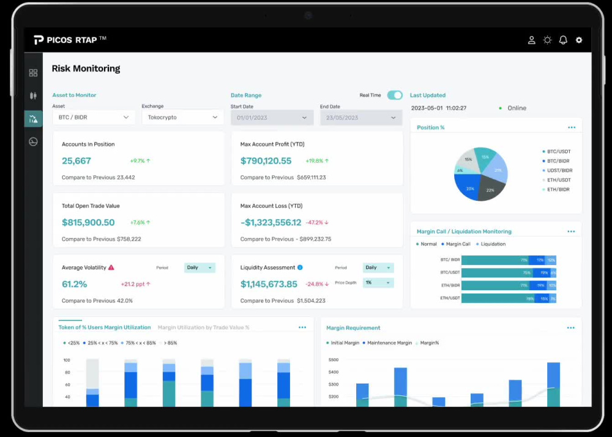Open Margin Requirement three-dot menu
This screenshot has height=437, width=612.
click(x=570, y=328)
